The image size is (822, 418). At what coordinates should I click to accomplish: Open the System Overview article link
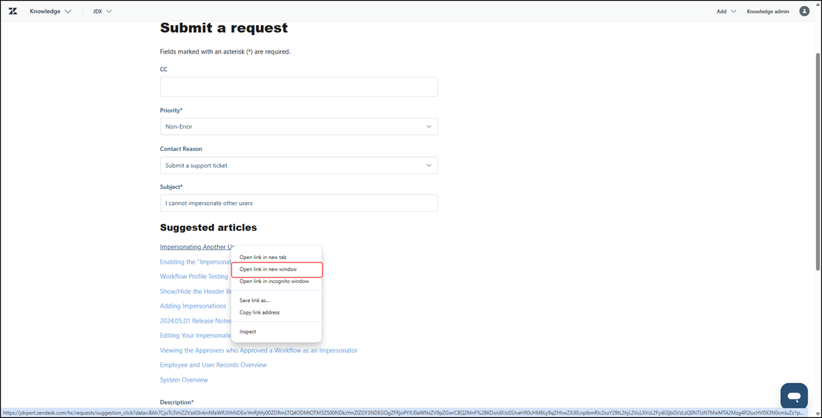click(x=184, y=380)
